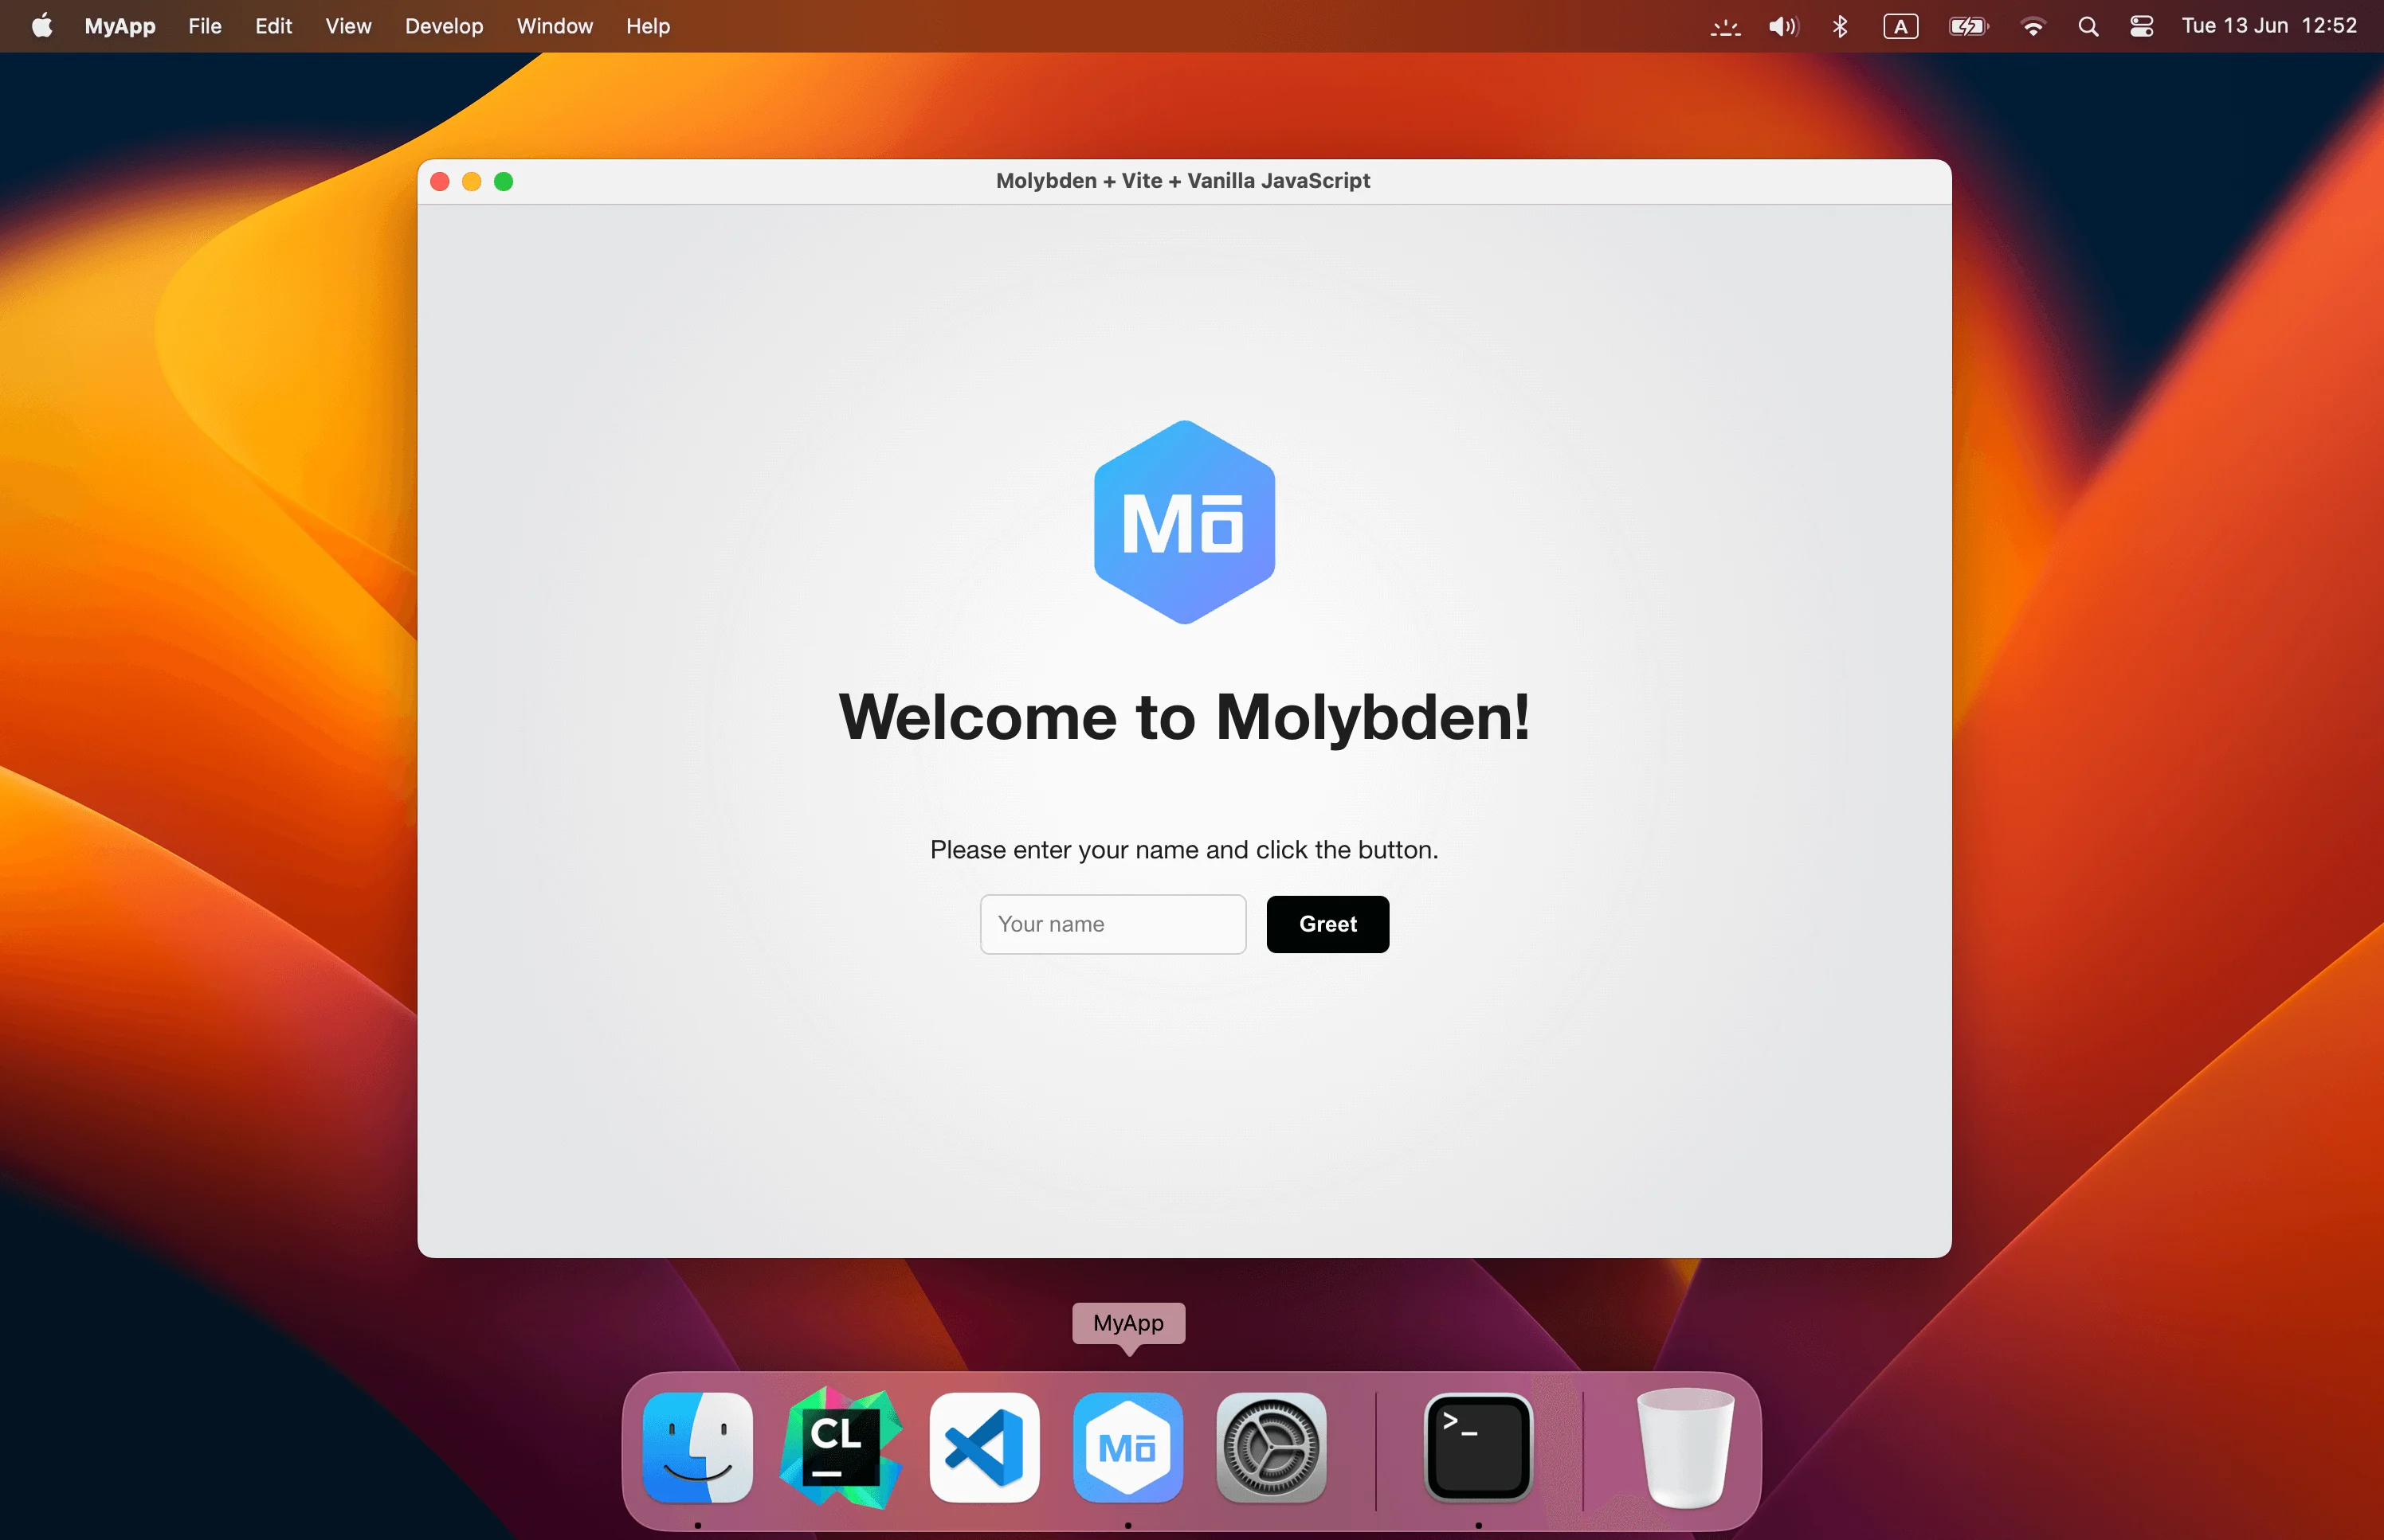The width and height of the screenshot is (2384, 1540).
Task: Click the Greet button
Action: coord(1327,924)
